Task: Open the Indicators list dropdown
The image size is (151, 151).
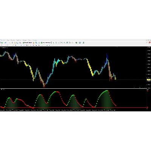Action: coord(76,43)
